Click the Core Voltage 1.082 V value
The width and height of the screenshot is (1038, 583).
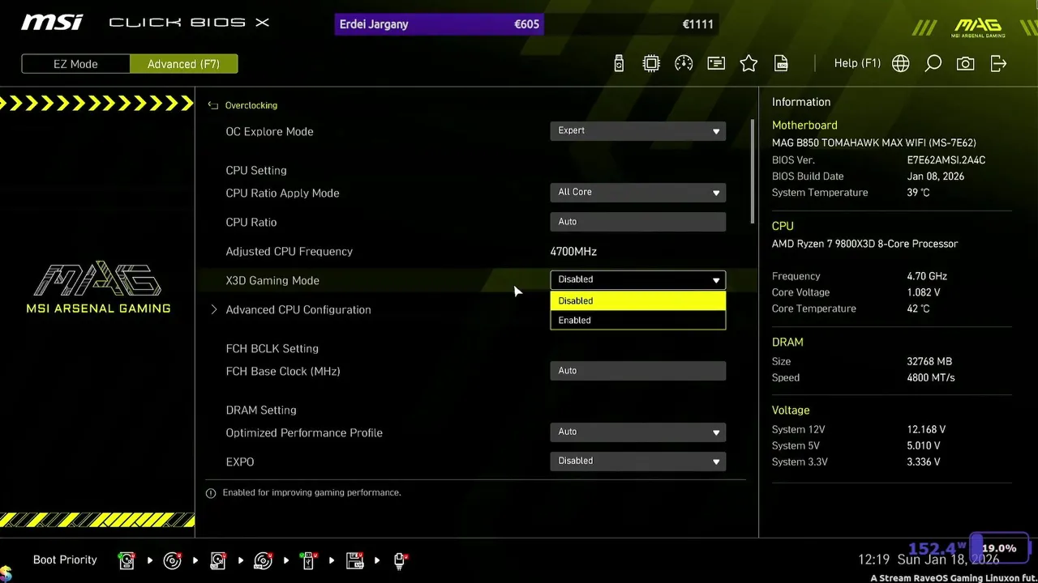(x=924, y=292)
